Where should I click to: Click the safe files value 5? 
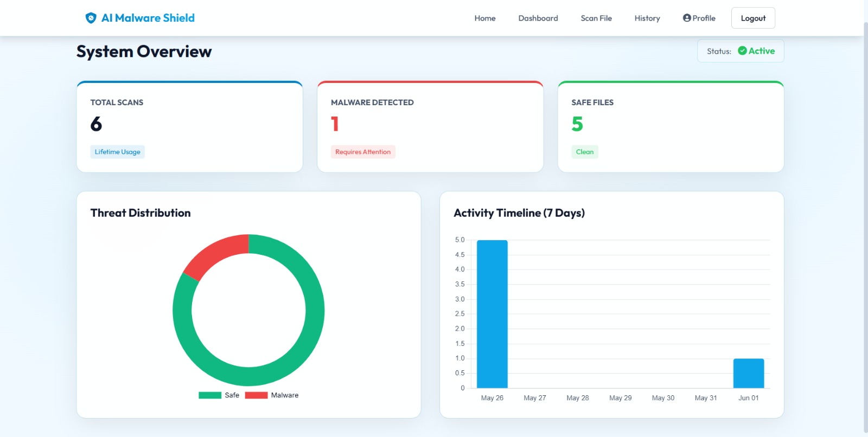[x=577, y=124]
